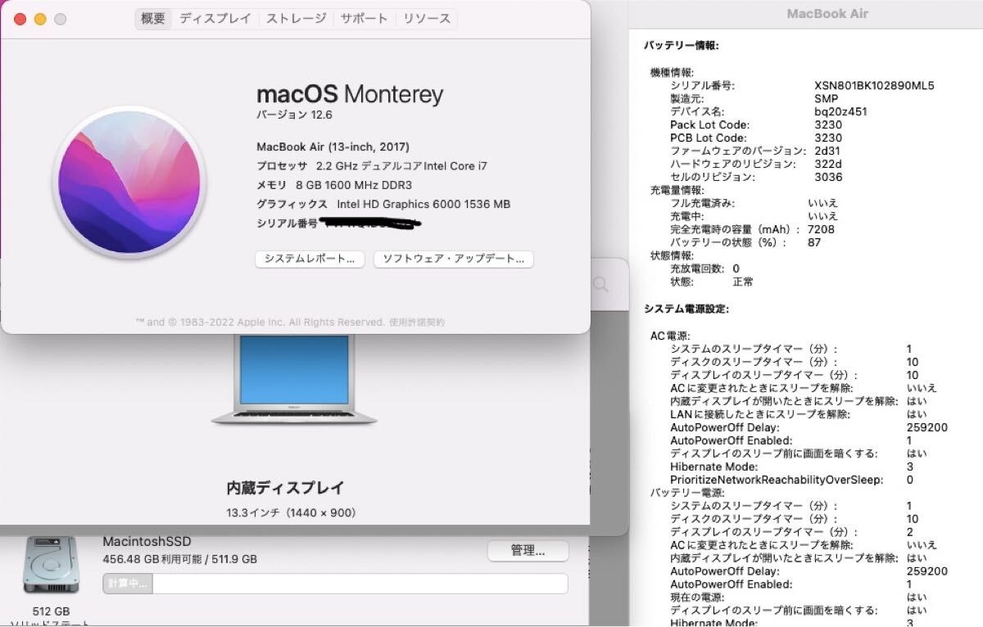Viewport: 983px width, 627px height.
Task: Open the ディスプレイ tab
Action: [x=215, y=18]
